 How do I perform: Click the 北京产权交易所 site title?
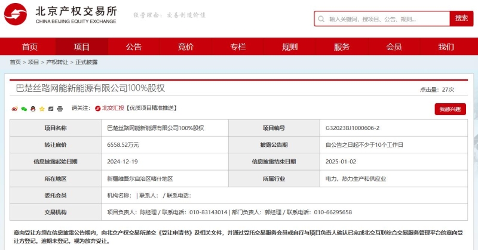[76, 11]
